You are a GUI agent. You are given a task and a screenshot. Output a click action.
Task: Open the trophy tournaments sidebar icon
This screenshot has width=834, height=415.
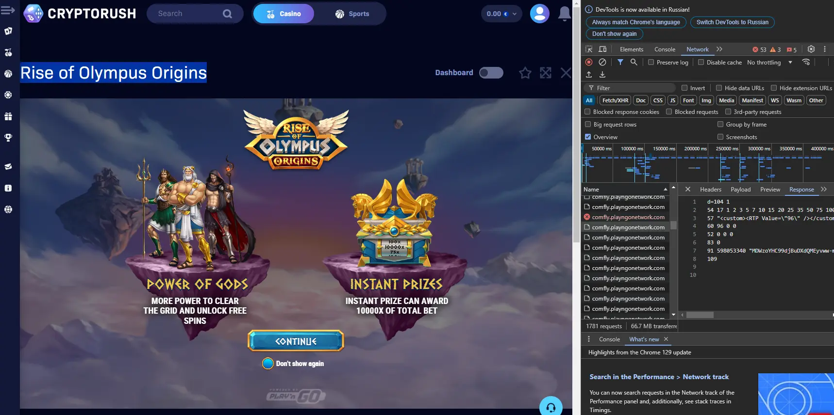coord(8,138)
